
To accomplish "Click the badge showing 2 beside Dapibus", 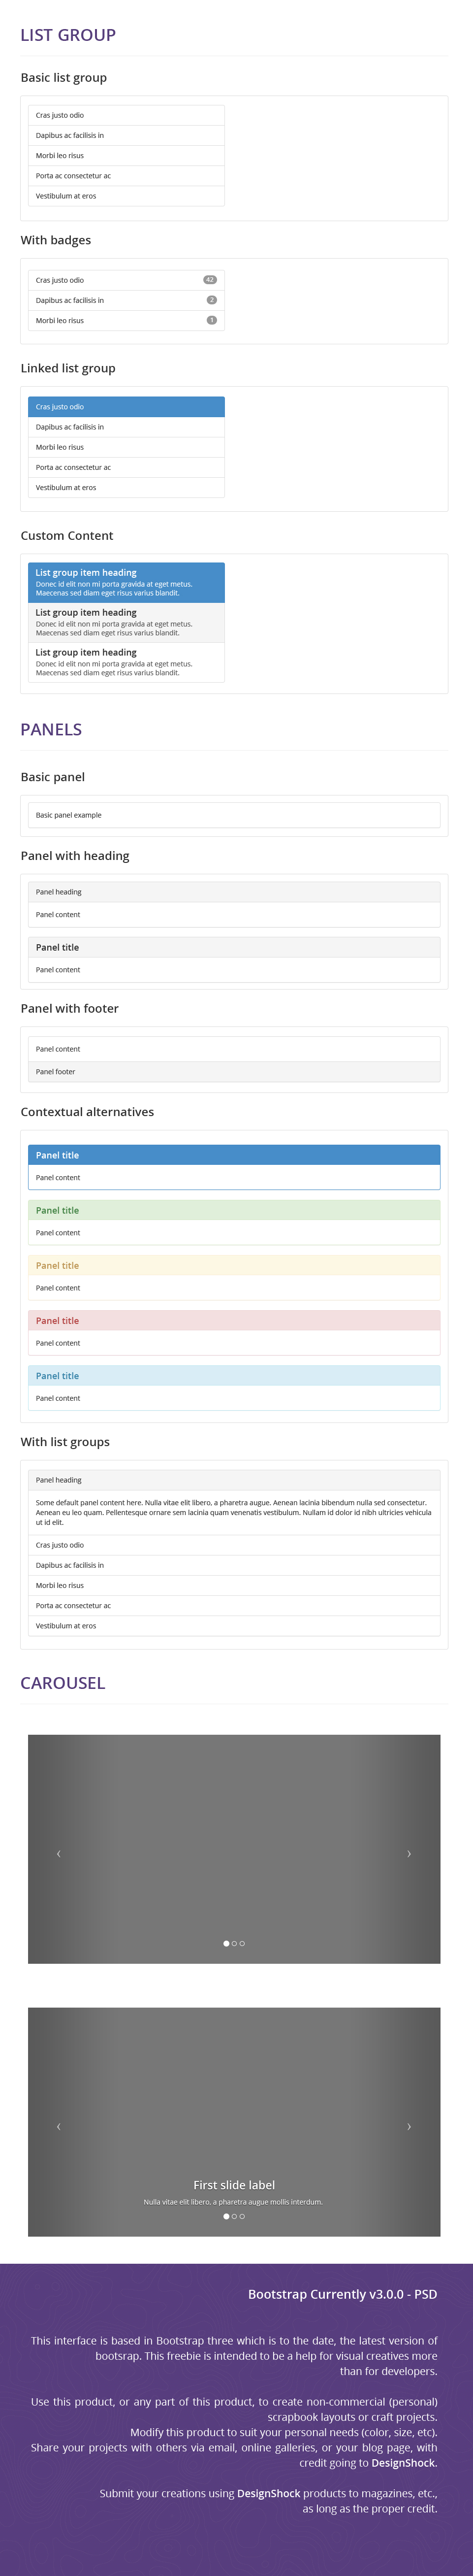I will pos(212,300).
